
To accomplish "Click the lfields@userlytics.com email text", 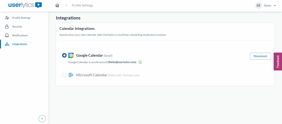I will coord(122,62).
